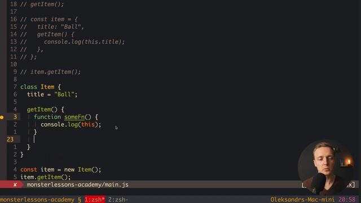Click the commented '// const item = {' line
Viewport: 361px width, 203px height.
(49, 19)
